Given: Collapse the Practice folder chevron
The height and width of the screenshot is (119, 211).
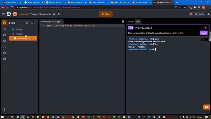Looking at the screenshot, I should pyautogui.click(x=10, y=34).
